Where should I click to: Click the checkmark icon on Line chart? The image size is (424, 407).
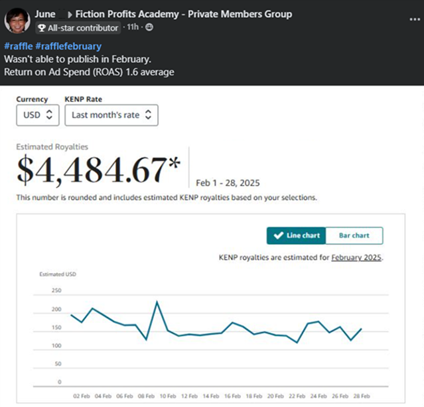[x=277, y=235]
